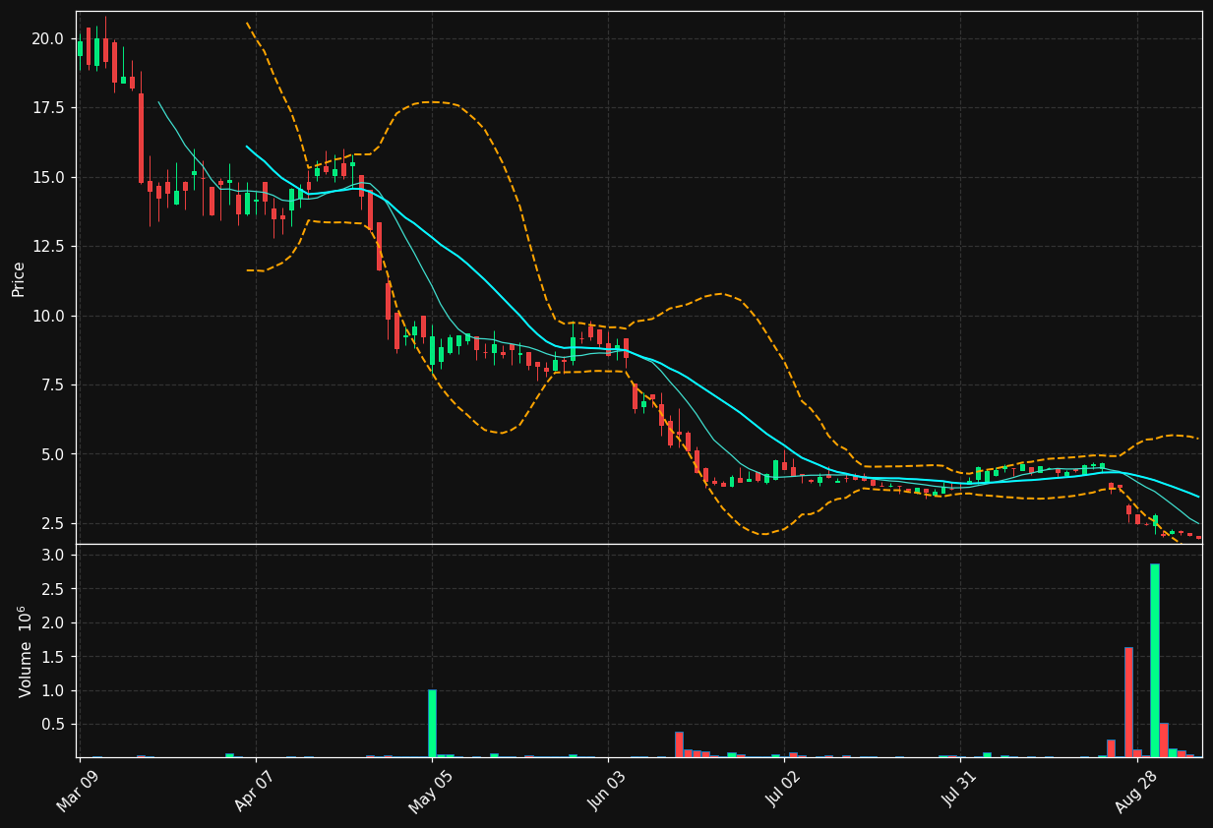Click the 1.0 volume tick label
Viewport: 1213px width, 828px height.
52,691
